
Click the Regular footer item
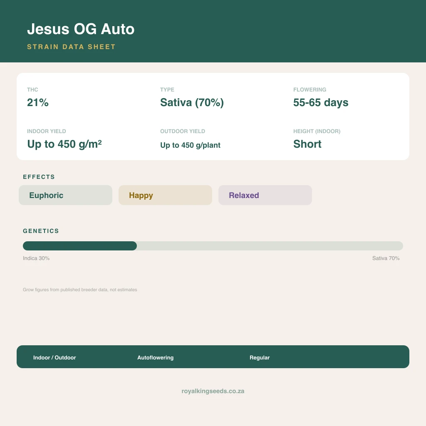click(x=260, y=357)
